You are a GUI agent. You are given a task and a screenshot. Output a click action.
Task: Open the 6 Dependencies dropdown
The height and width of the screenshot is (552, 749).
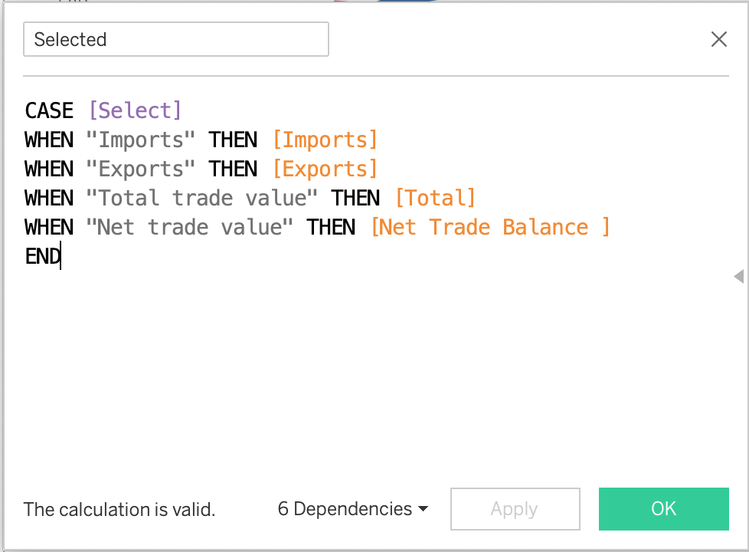pos(352,509)
